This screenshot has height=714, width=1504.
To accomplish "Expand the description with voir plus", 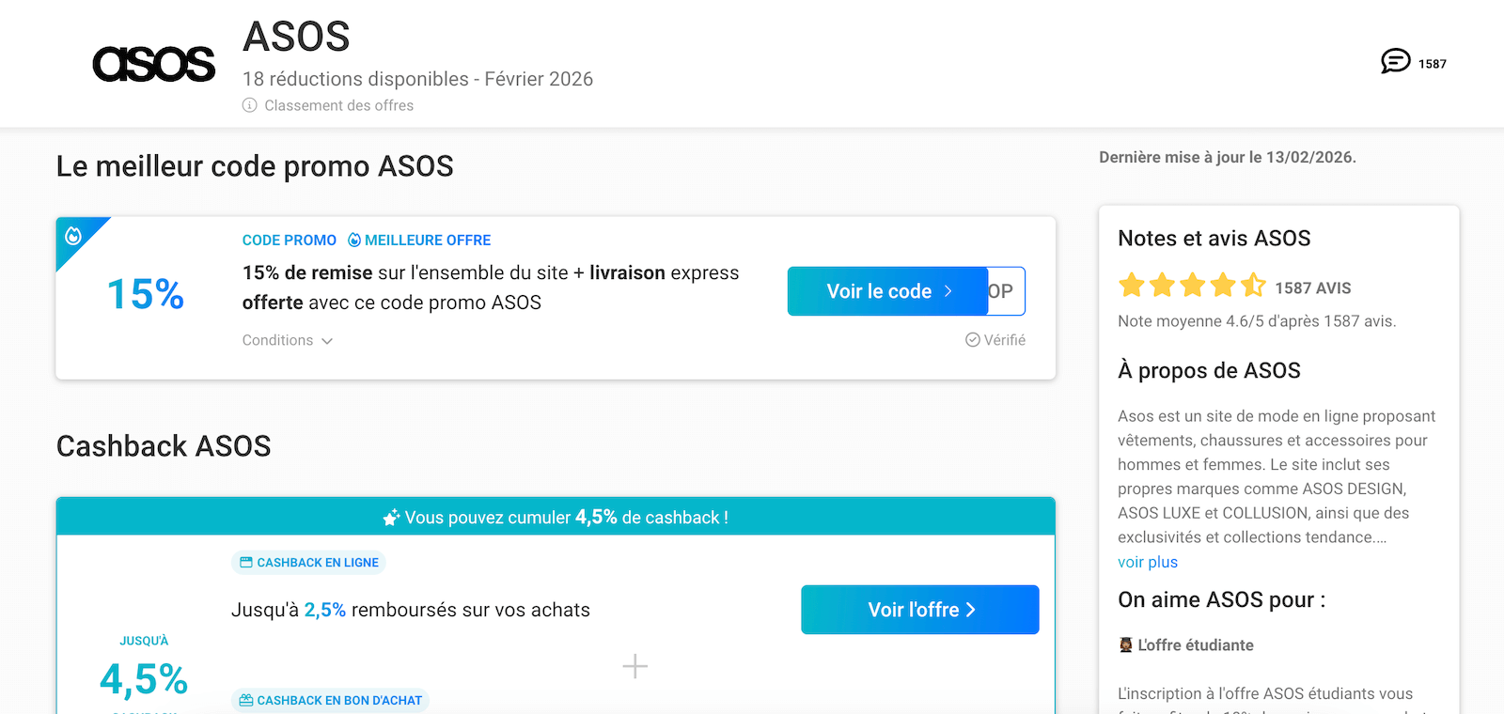I will pos(1148,561).
